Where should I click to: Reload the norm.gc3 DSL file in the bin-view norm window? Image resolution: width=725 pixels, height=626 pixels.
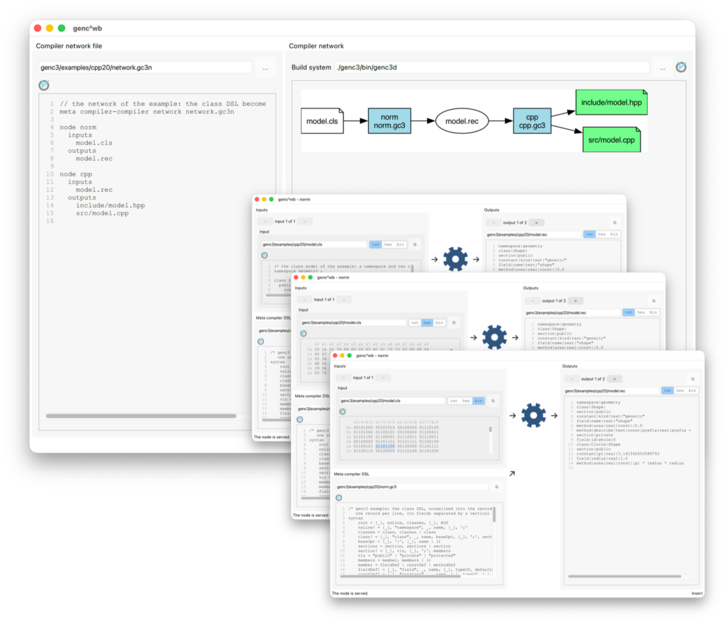(339, 498)
